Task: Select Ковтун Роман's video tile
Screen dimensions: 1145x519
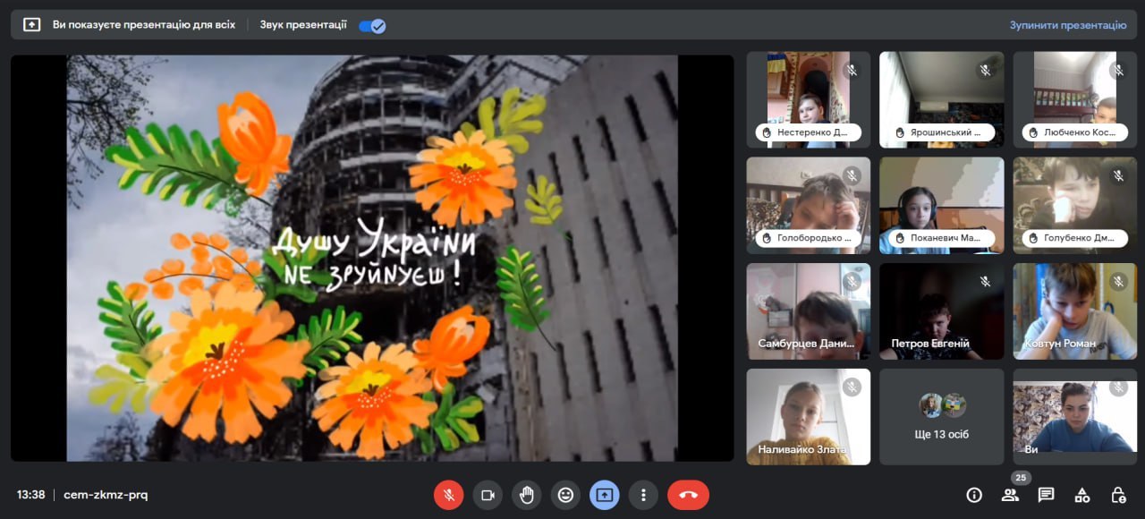Action: pos(1074,311)
